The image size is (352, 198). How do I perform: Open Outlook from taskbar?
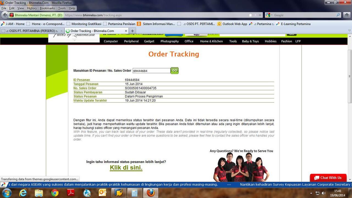(x=103, y=193)
